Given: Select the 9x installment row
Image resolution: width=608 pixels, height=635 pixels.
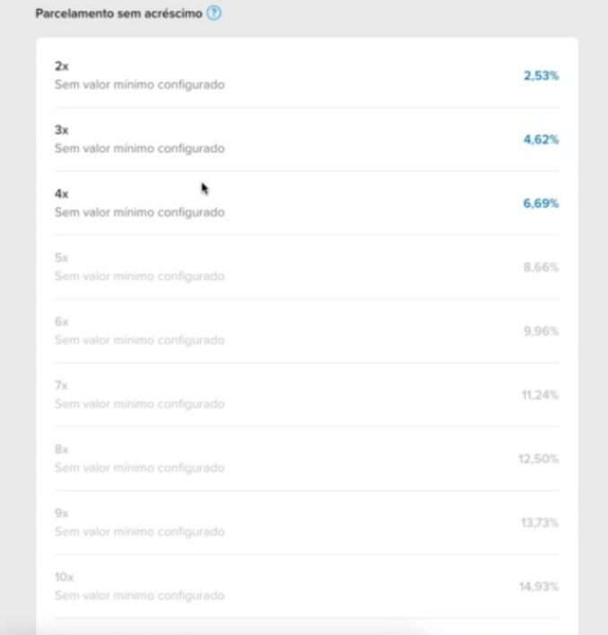Looking at the screenshot, I should (307, 523).
